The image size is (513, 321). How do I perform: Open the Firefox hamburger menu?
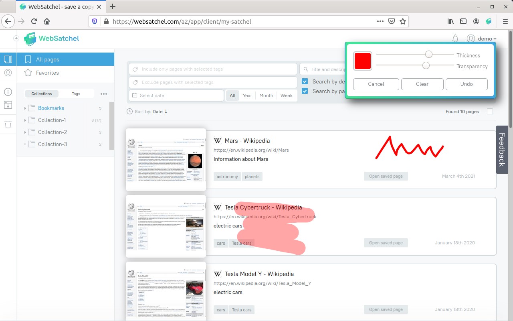pos(505,21)
